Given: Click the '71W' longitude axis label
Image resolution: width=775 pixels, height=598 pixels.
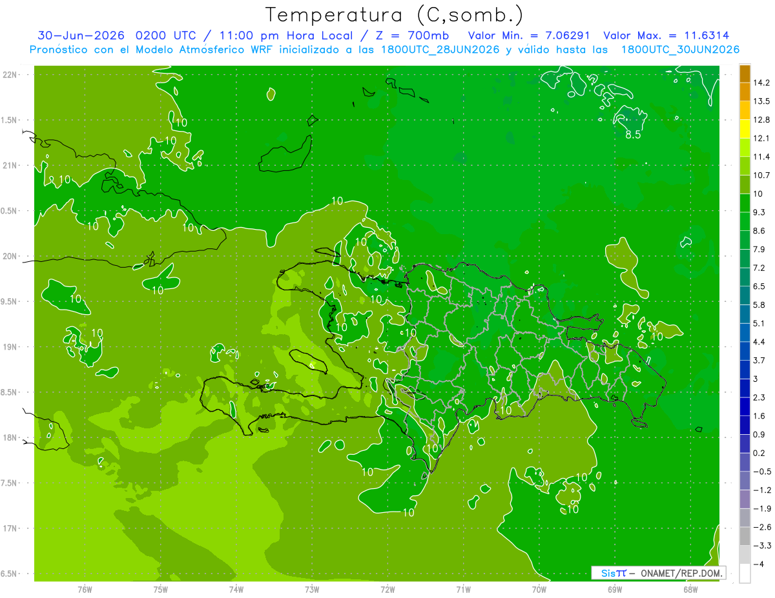Looking at the screenshot, I should coord(463,589).
